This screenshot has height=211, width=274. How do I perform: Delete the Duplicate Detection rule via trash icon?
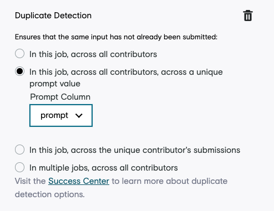pos(248,16)
